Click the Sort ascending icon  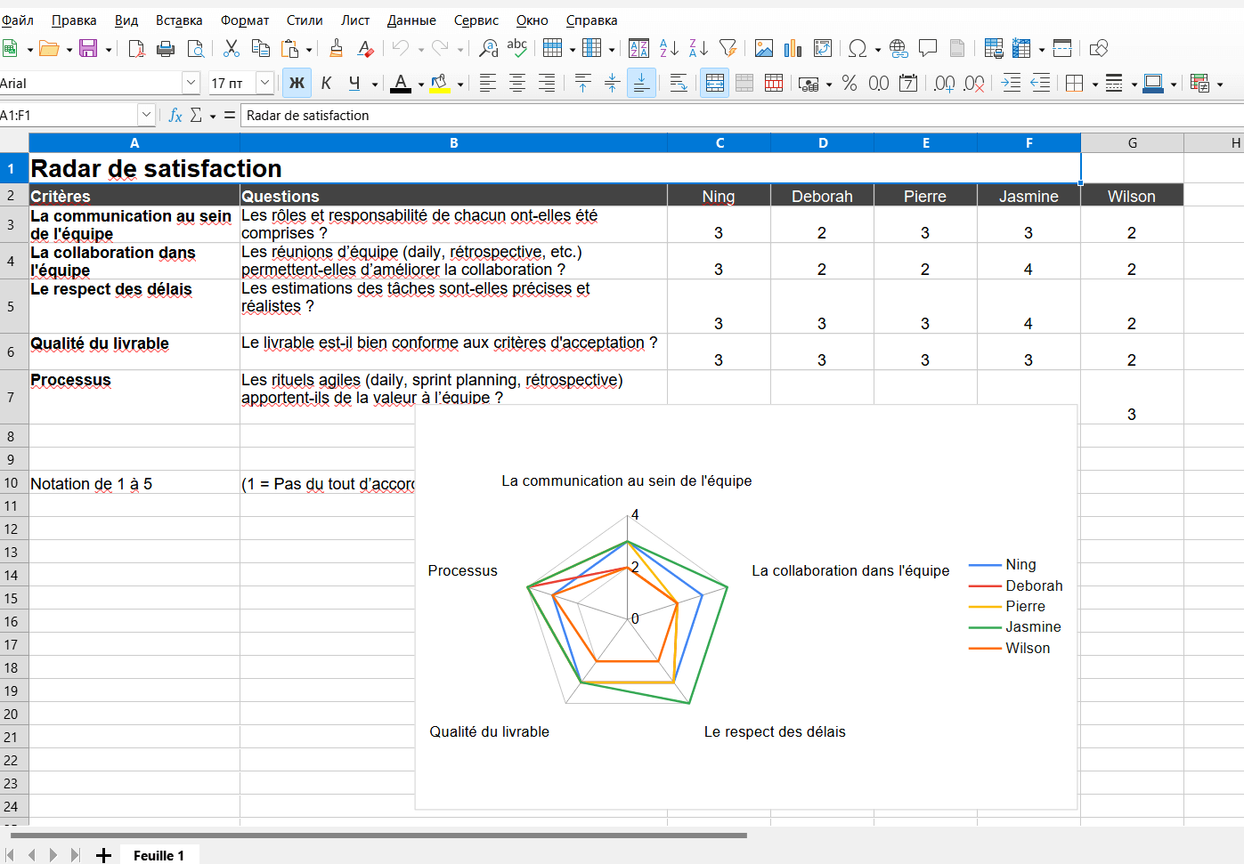[x=669, y=48]
